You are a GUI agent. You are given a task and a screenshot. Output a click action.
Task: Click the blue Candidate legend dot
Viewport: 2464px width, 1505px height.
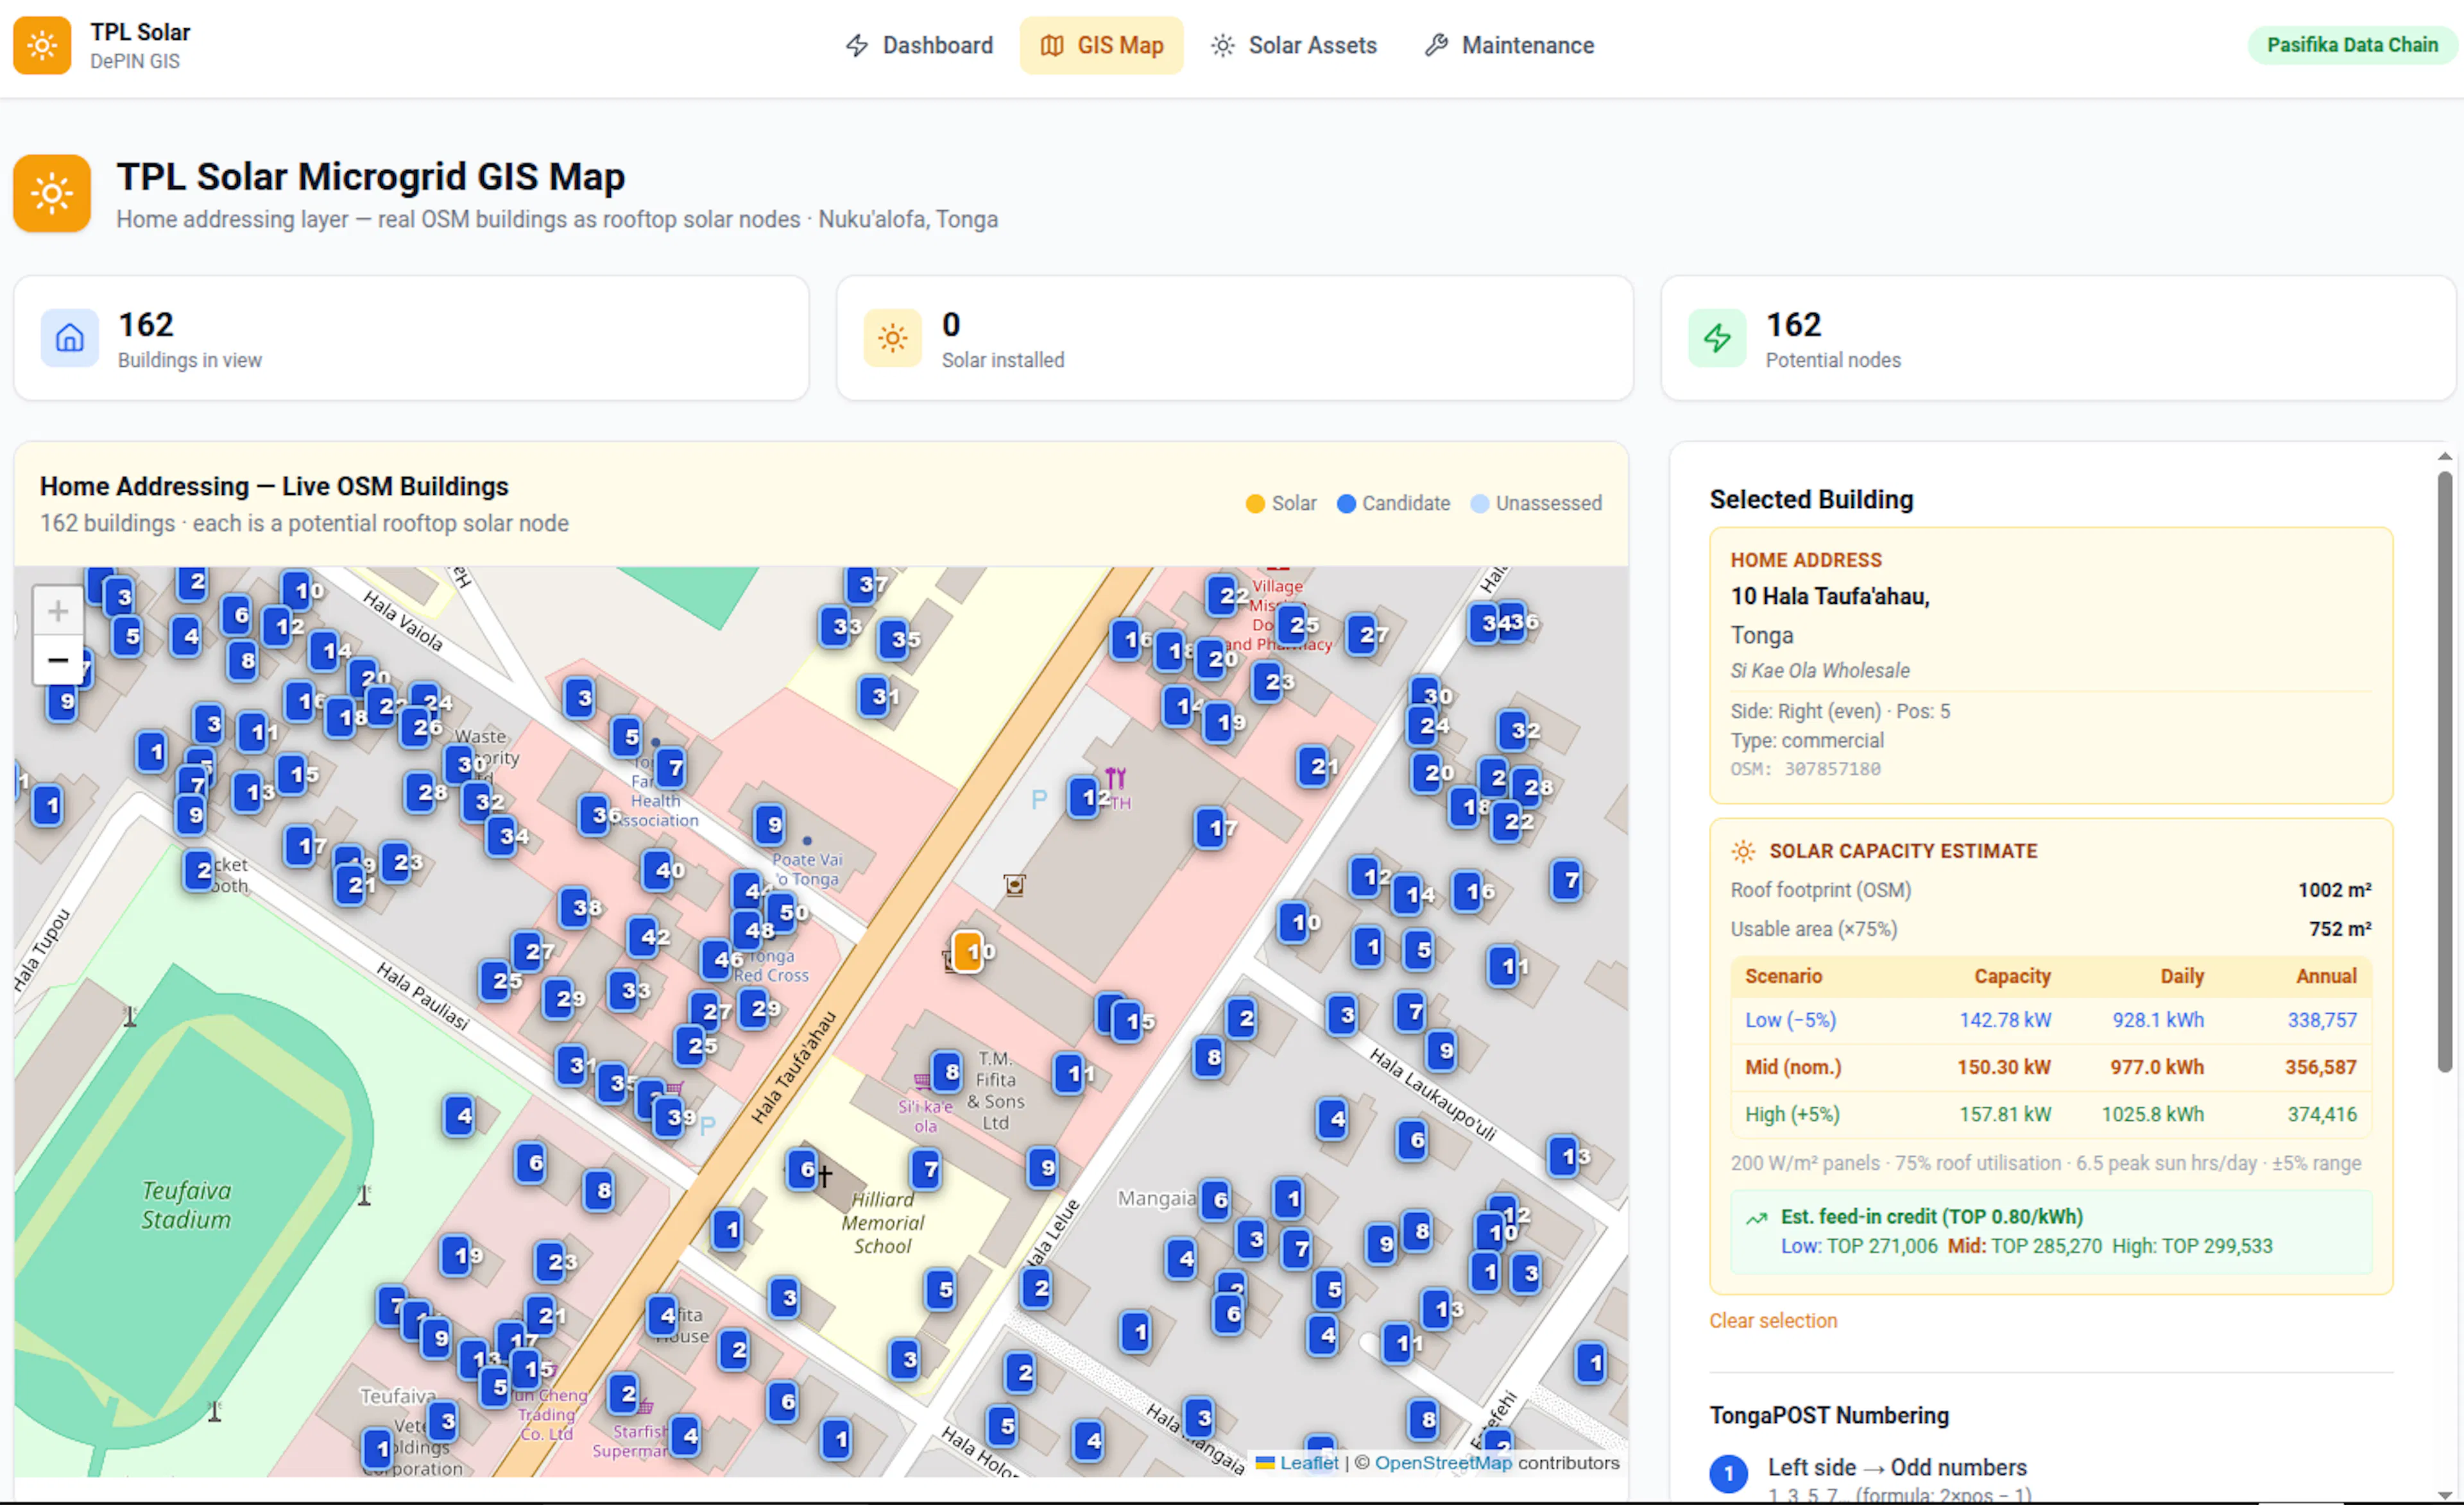[1346, 503]
